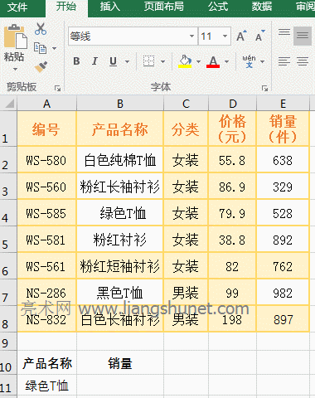Switch to the 页面布局 tab

coord(164,7)
